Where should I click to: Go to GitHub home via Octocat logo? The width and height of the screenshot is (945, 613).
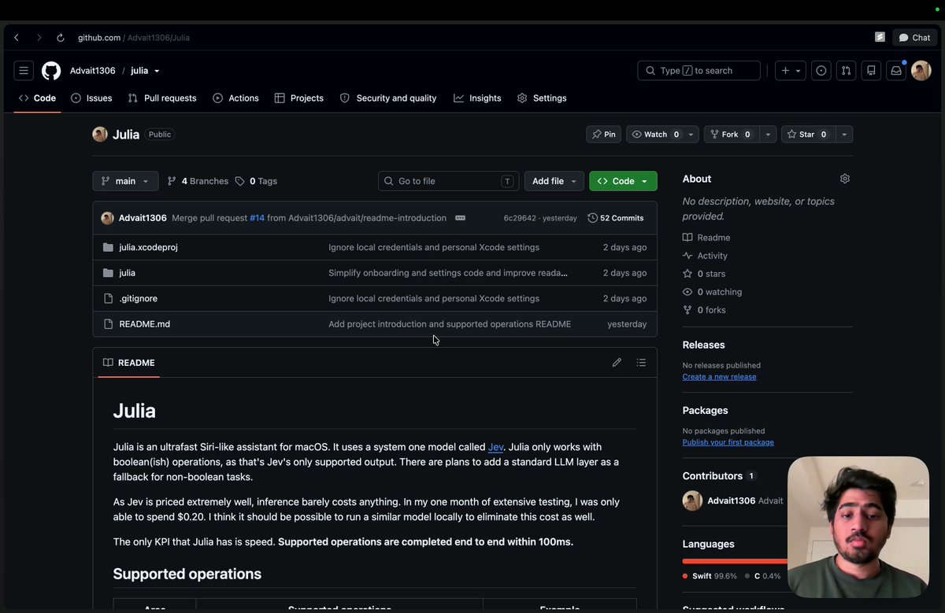pyautogui.click(x=51, y=71)
